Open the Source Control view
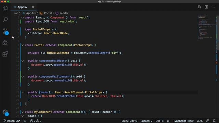The image size is (219, 123). pos(5,31)
